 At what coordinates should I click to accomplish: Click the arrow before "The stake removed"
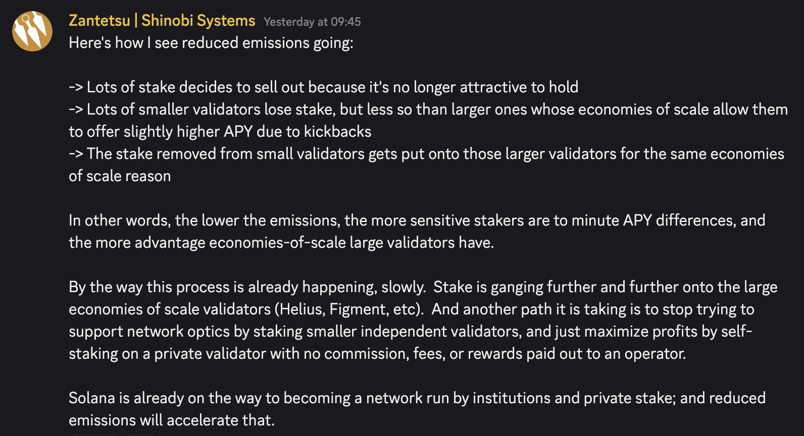[x=76, y=154]
